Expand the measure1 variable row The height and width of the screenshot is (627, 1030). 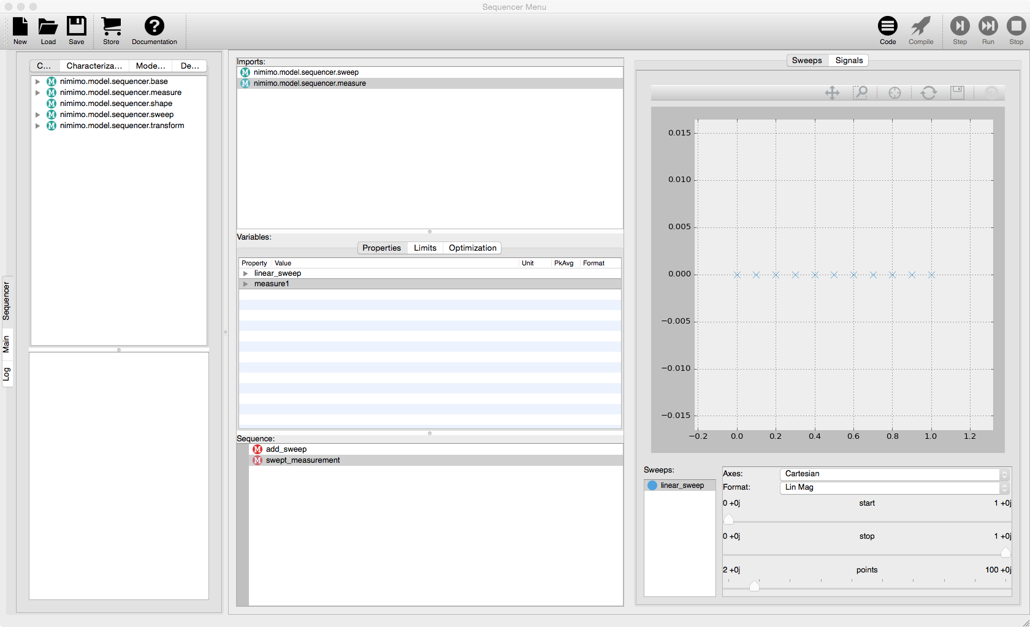click(x=246, y=284)
